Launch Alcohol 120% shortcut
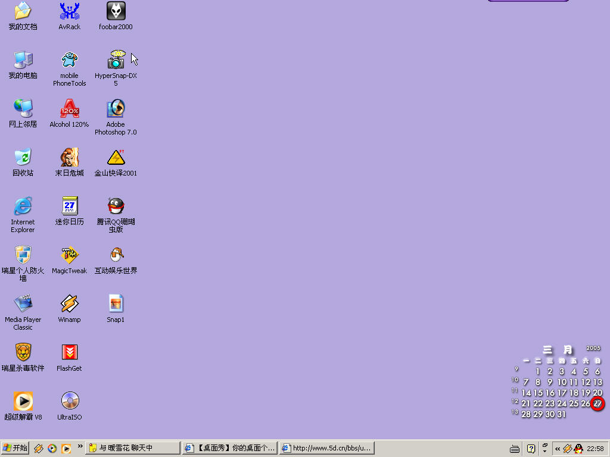610x457 pixels. tap(69, 108)
